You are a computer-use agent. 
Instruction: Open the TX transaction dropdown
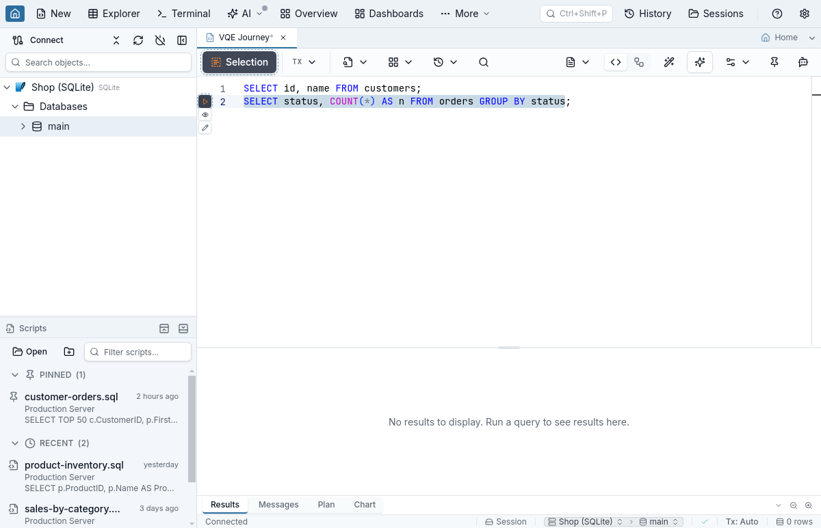coord(304,62)
